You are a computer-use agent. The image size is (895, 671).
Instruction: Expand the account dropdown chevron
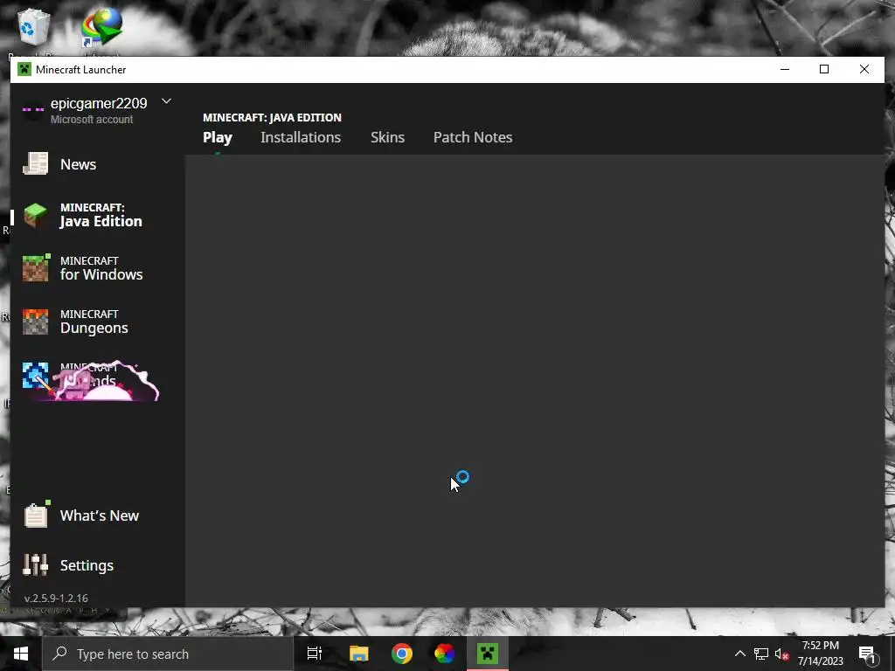166,101
